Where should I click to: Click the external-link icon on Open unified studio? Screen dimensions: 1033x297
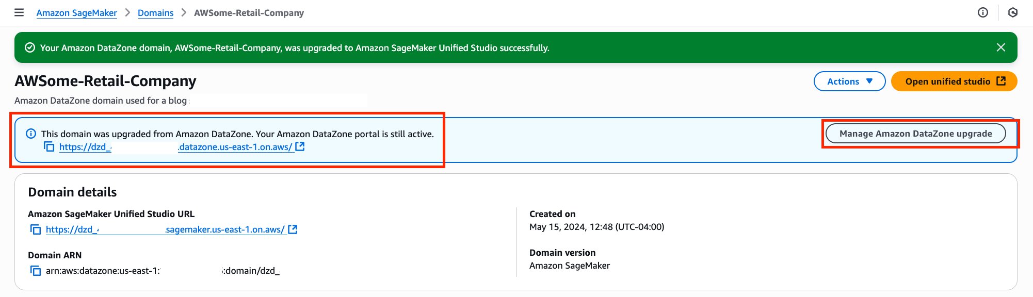click(x=1001, y=81)
